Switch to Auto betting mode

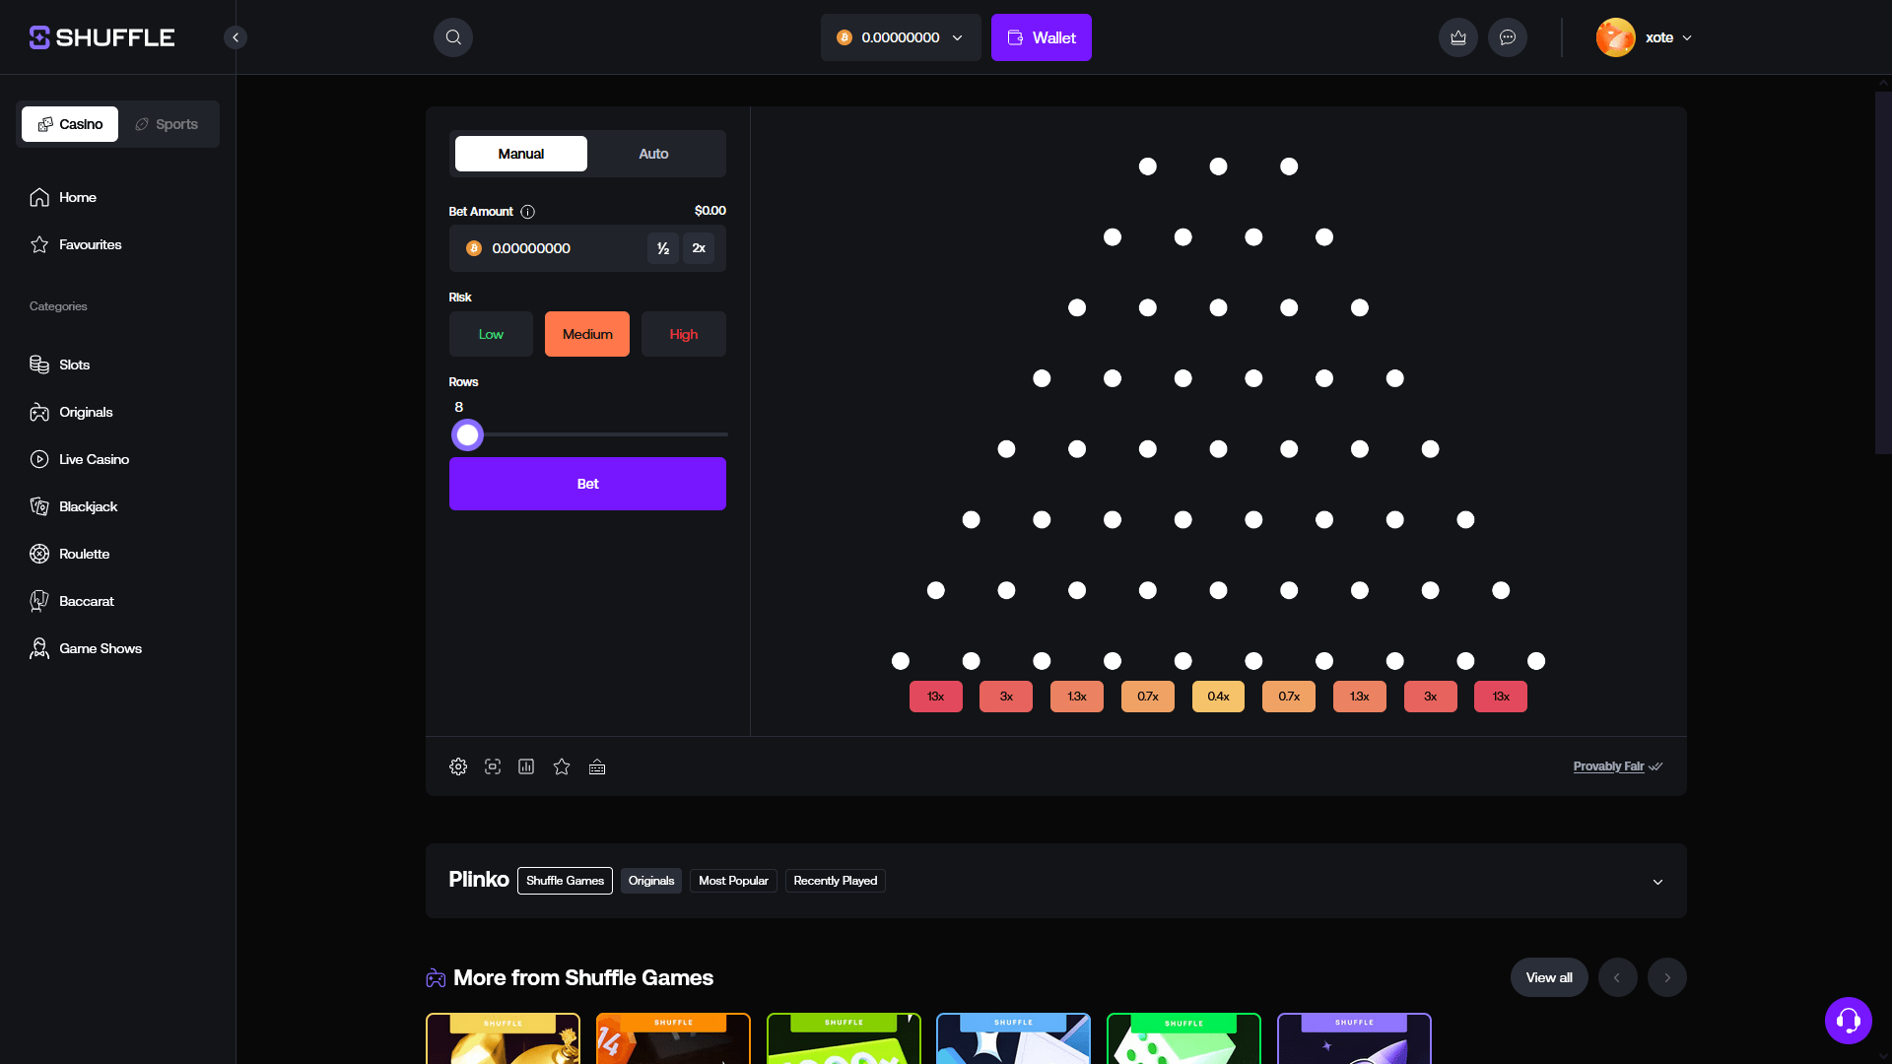click(x=653, y=154)
